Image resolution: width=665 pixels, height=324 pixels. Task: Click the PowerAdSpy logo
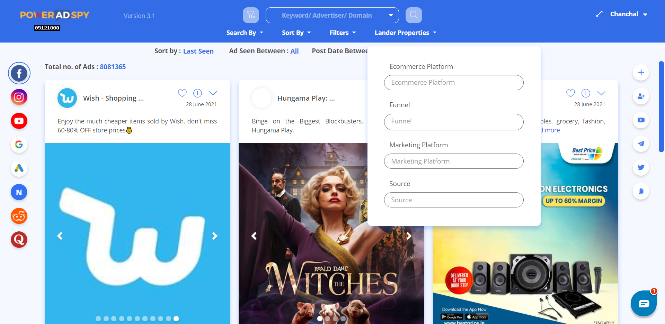[55, 15]
